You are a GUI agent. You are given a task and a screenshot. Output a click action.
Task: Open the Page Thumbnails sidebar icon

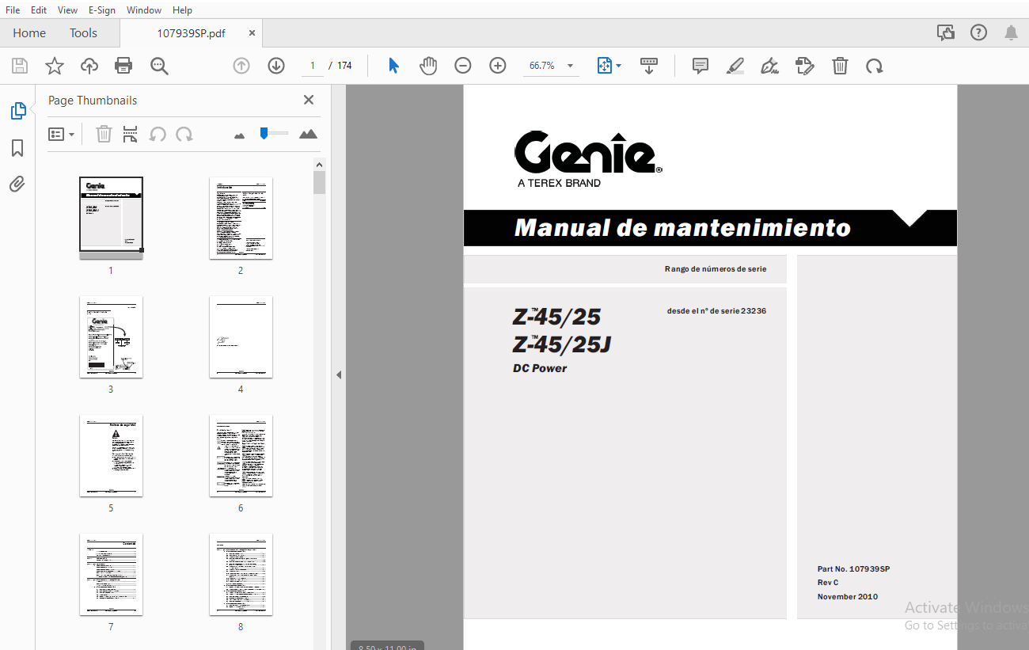[17, 111]
